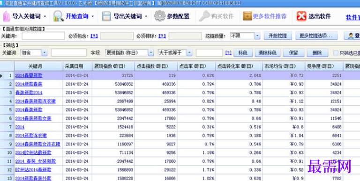Sort by 市场均价(昨日) column header
The height and width of the screenshot is (181, 360).
pyautogui.click(x=284, y=66)
